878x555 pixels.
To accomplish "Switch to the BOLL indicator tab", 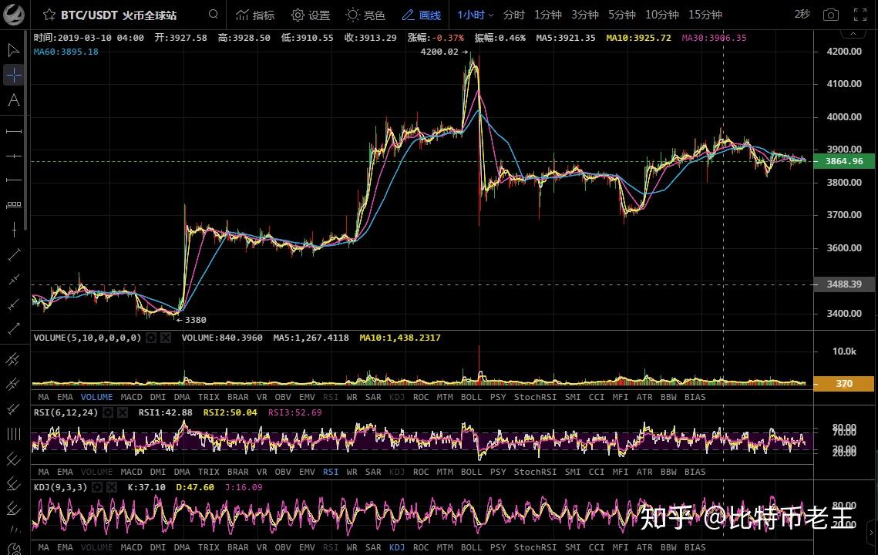I will tap(471, 397).
